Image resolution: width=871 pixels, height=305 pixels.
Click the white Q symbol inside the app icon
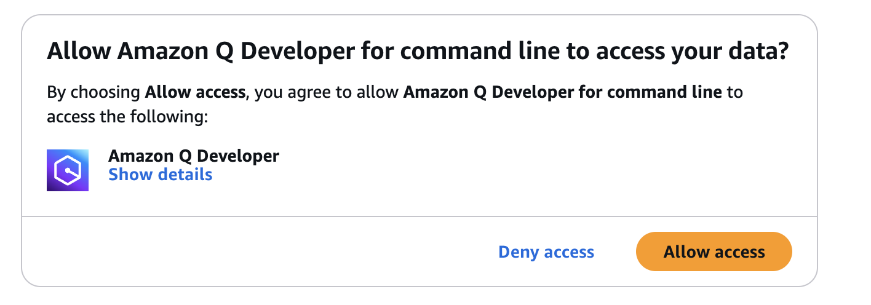point(68,170)
